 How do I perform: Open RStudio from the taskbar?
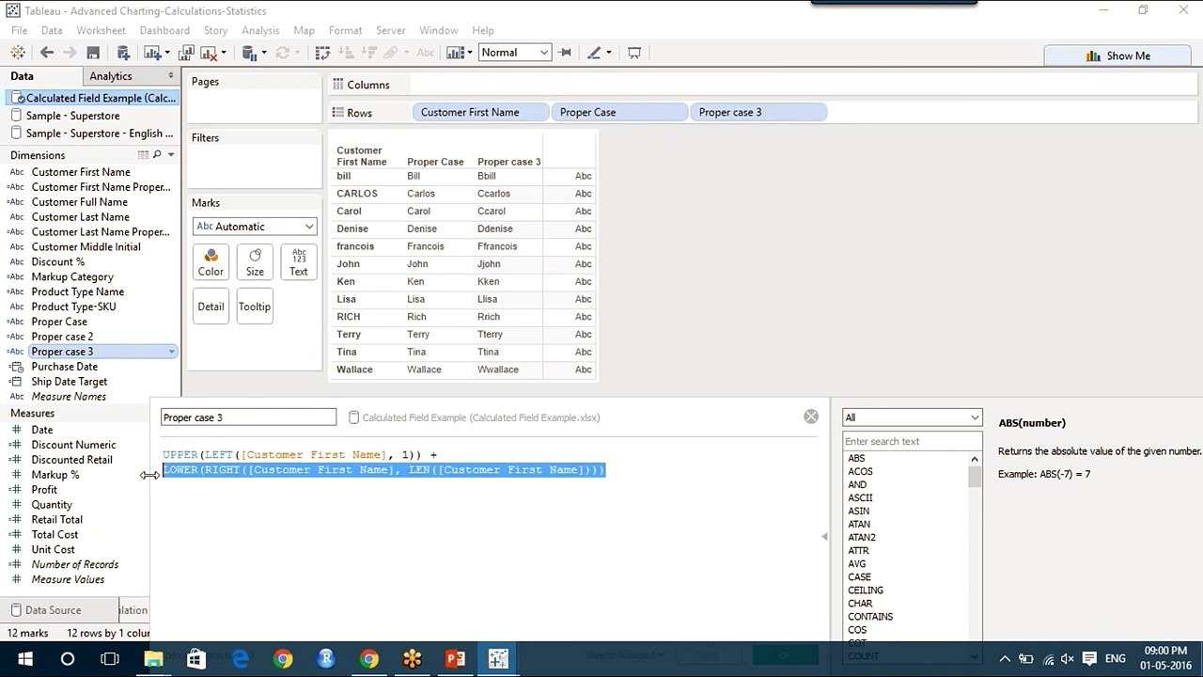326,659
